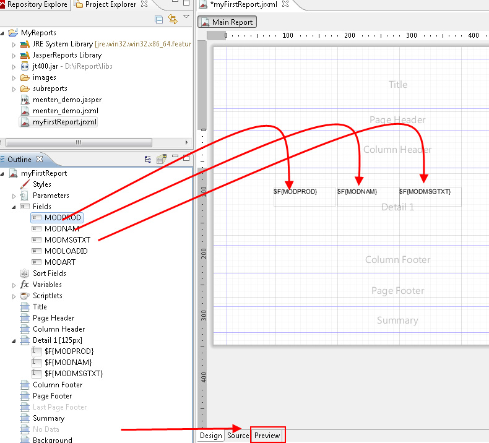Open Project Explorer view menu triangle

[x=186, y=17]
